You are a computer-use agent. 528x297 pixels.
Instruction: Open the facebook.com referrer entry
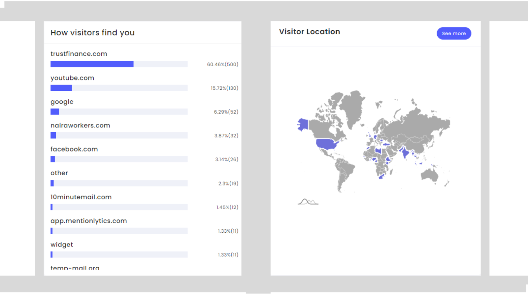point(74,149)
